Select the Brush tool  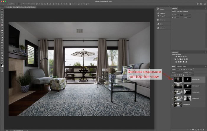(x=2, y=27)
